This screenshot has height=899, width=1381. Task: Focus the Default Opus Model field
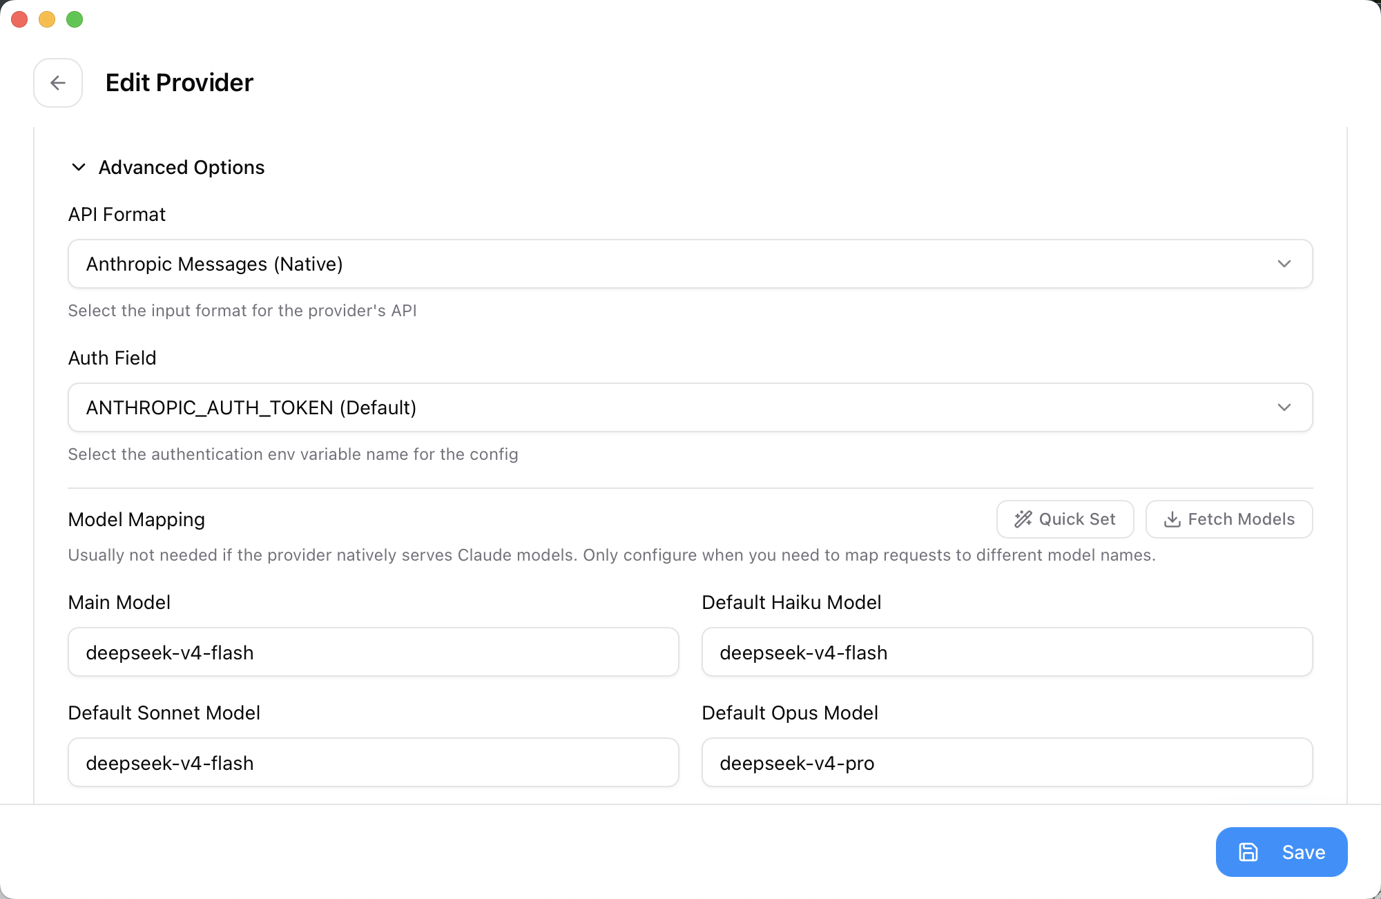pos(1007,762)
